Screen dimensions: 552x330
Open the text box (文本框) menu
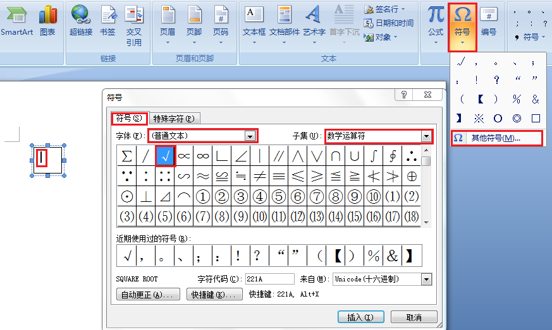[254, 25]
